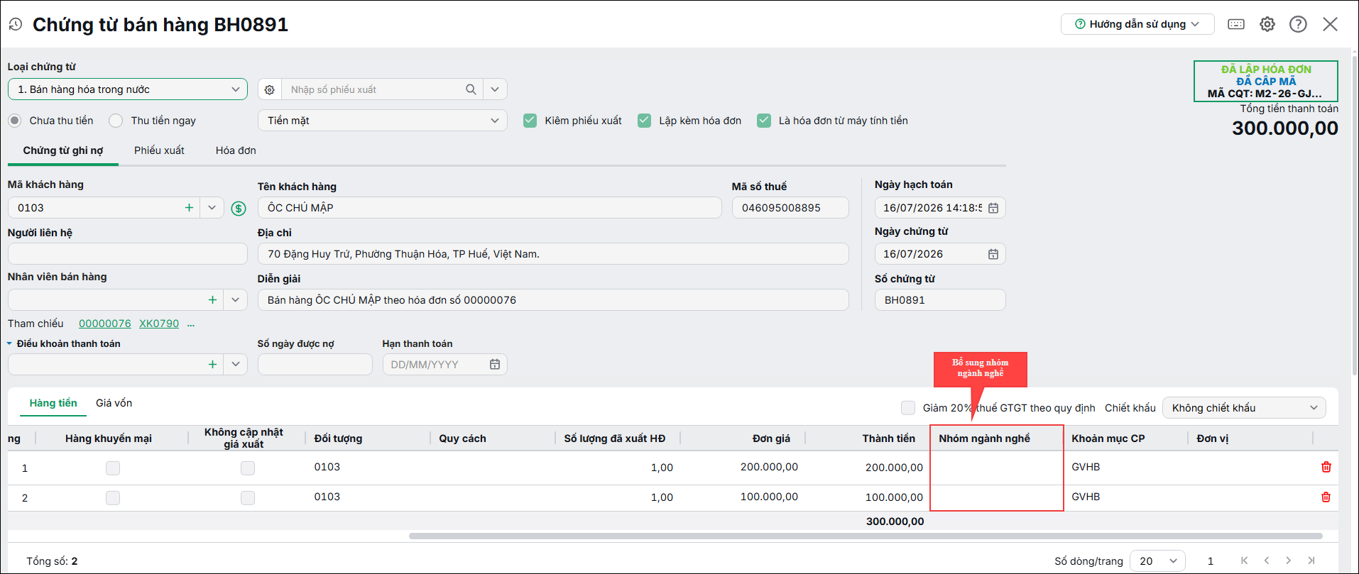The height and width of the screenshot is (574, 1359).
Task: Switch to the Chứng từ ghi nợ tab
Action: click(x=63, y=150)
